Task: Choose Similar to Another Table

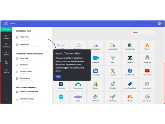Action: click(x=29, y=91)
